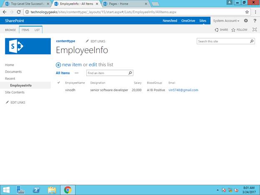
Task: Launch PowerShell from taskbar
Action: tap(36, 190)
